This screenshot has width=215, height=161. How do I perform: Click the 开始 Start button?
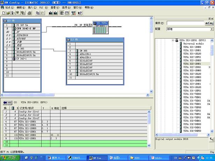(x=10, y=158)
